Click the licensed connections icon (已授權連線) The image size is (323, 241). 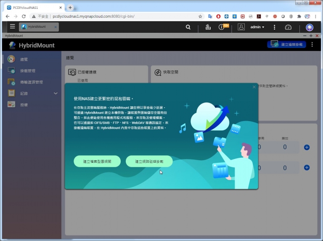[72, 72]
